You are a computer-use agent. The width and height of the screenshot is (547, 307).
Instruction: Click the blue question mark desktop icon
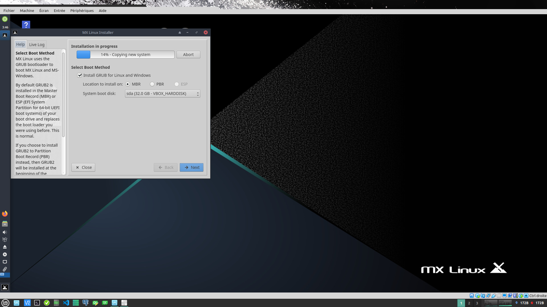pos(26,25)
